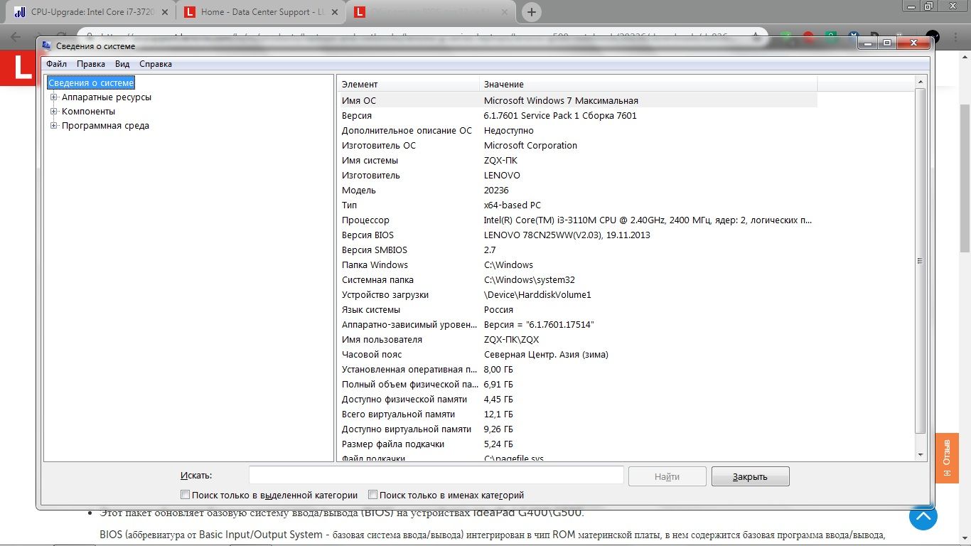This screenshot has height=546, width=971.
Task: Select the Часовой пояс row
Action: pyautogui.click(x=576, y=354)
